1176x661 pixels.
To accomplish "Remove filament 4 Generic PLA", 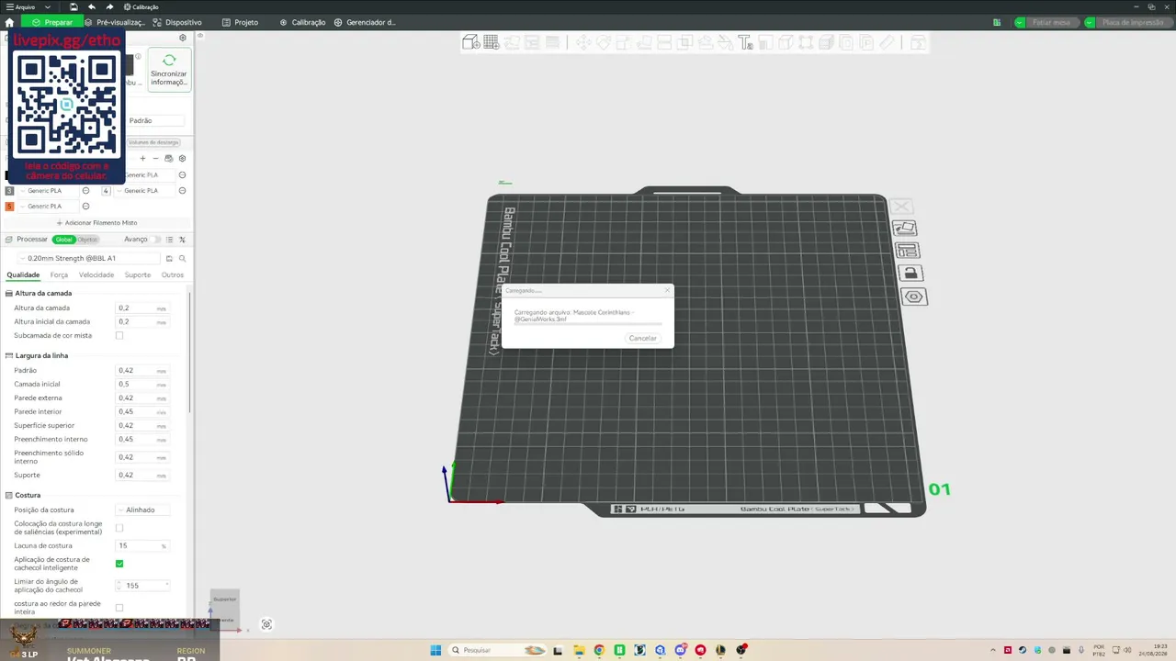I will (182, 191).
